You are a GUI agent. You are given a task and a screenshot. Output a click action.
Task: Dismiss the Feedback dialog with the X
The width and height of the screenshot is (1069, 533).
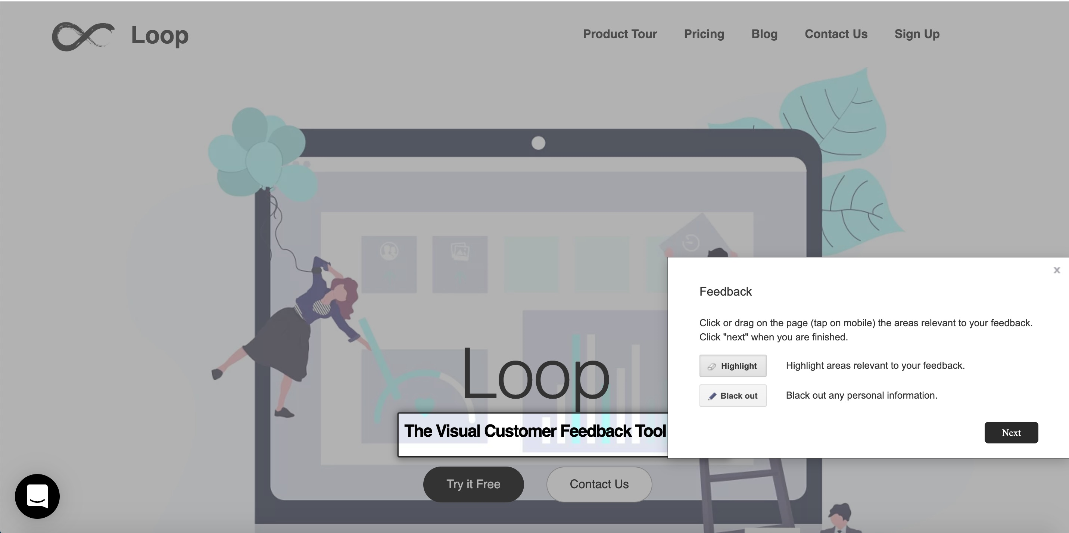click(x=1057, y=270)
